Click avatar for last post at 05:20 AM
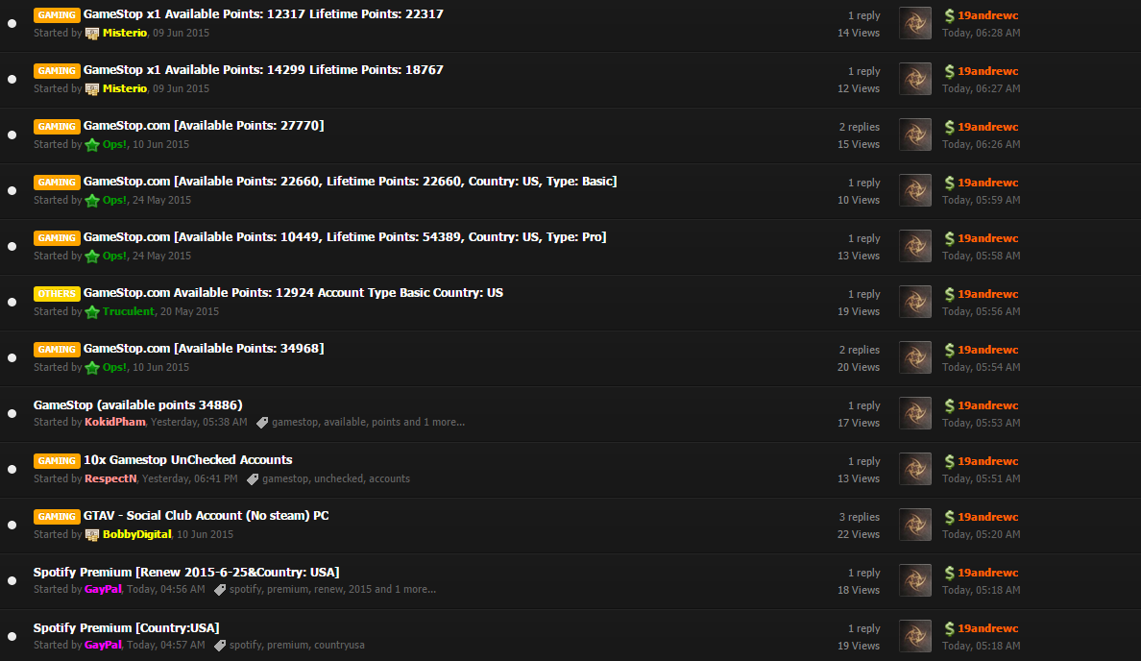 [915, 525]
